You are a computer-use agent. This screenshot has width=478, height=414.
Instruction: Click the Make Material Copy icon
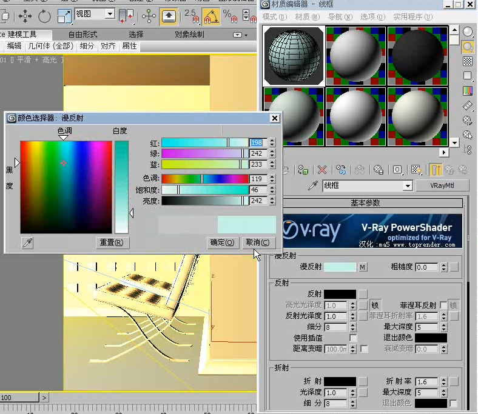coord(341,170)
